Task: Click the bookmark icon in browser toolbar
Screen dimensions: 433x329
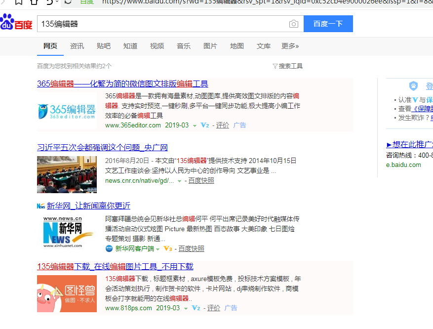Action: pyautogui.click(x=18, y=2)
